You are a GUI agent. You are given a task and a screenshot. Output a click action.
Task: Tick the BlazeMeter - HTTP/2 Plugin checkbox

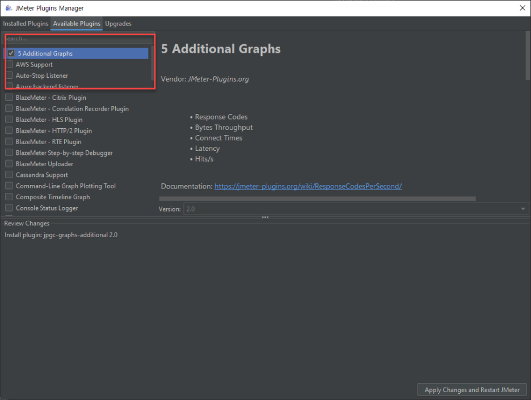pos(9,130)
